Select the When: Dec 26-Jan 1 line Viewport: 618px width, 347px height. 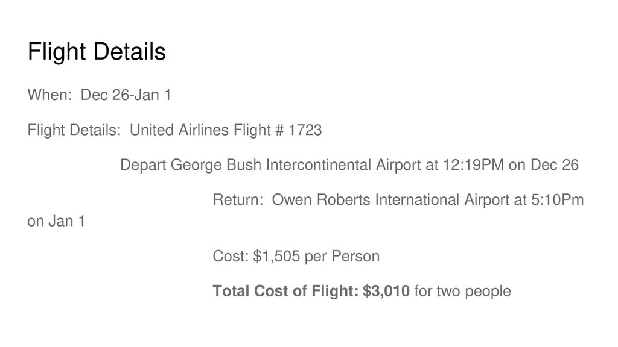pyautogui.click(x=99, y=95)
